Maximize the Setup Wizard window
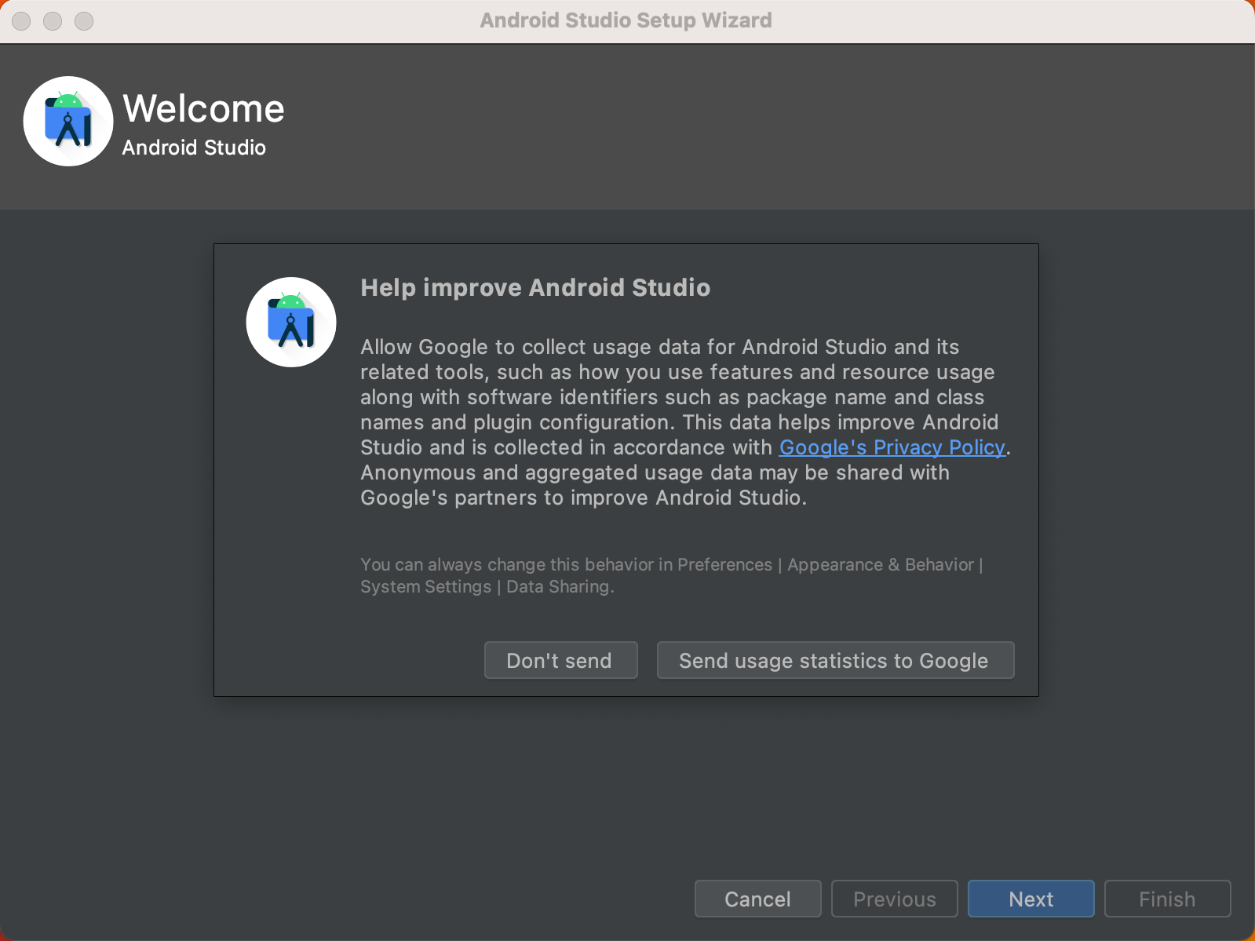 click(x=84, y=21)
